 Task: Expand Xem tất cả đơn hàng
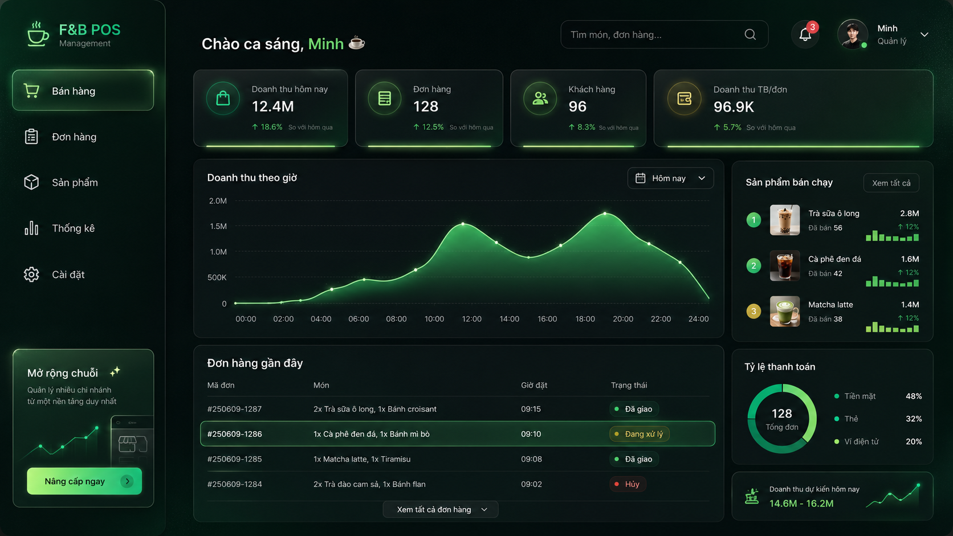pyautogui.click(x=440, y=509)
